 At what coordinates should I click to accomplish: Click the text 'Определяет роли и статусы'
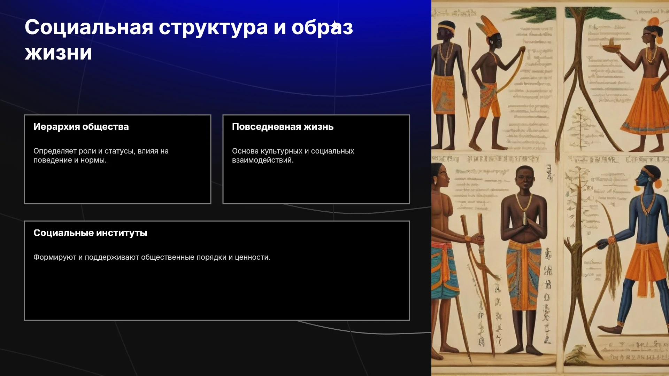[x=84, y=151]
